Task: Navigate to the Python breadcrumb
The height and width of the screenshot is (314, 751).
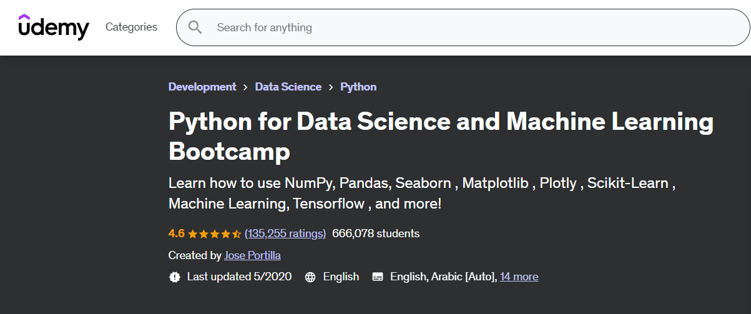Action: click(358, 87)
